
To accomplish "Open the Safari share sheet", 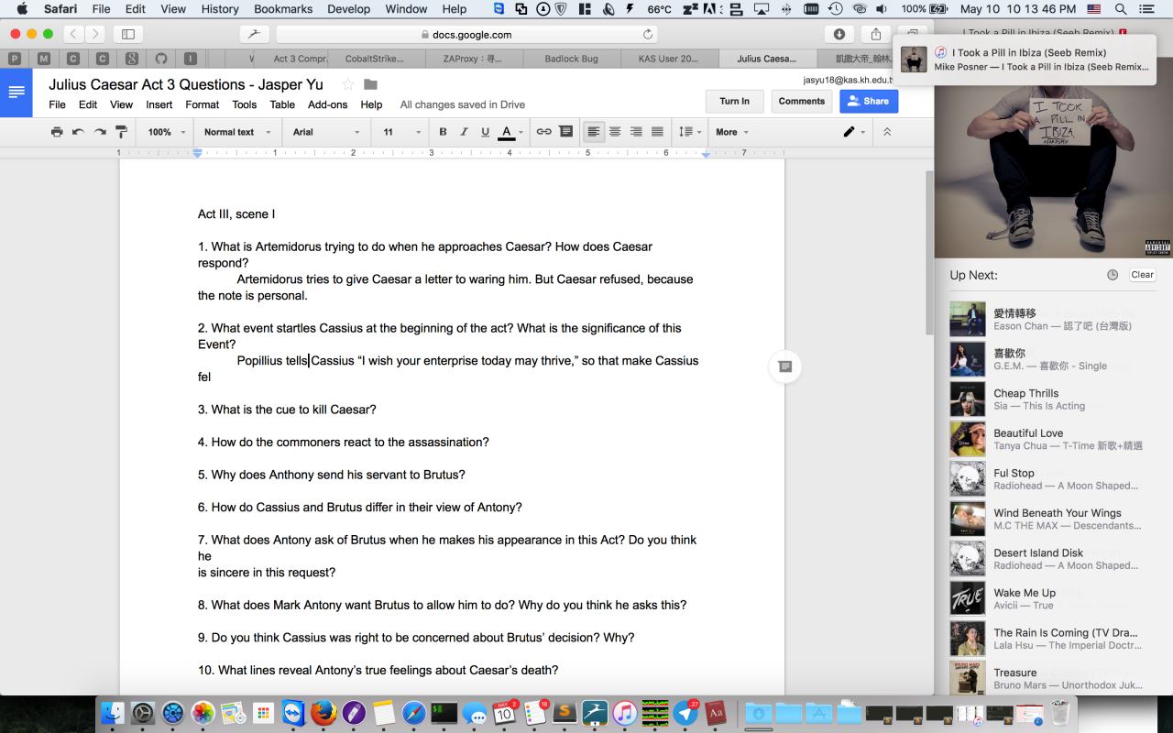I will [875, 34].
